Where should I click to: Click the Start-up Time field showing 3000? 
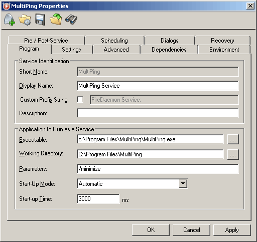coord(98,199)
